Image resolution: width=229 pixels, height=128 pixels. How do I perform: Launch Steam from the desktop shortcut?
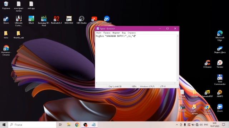(x=6, y=20)
